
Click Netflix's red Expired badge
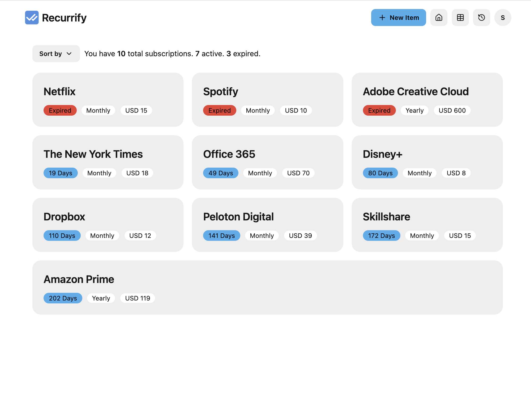click(x=60, y=110)
